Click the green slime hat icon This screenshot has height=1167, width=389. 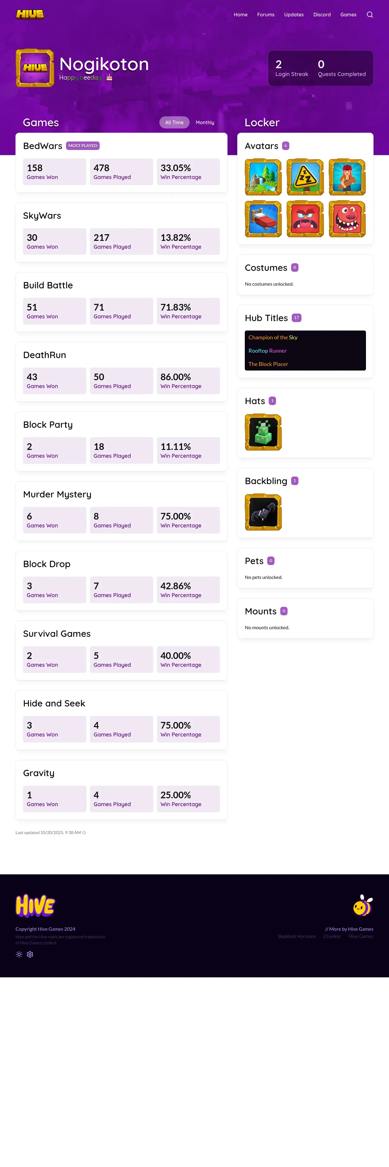(263, 432)
